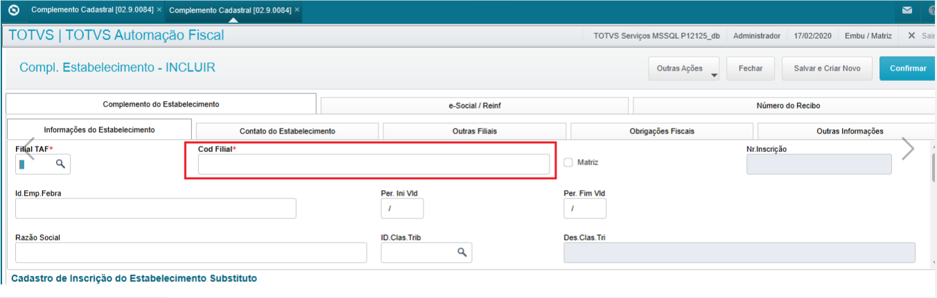Viewport: 937px width, 298px height.
Task: Open Contato do Estabelecimento subtab
Action: (x=288, y=131)
